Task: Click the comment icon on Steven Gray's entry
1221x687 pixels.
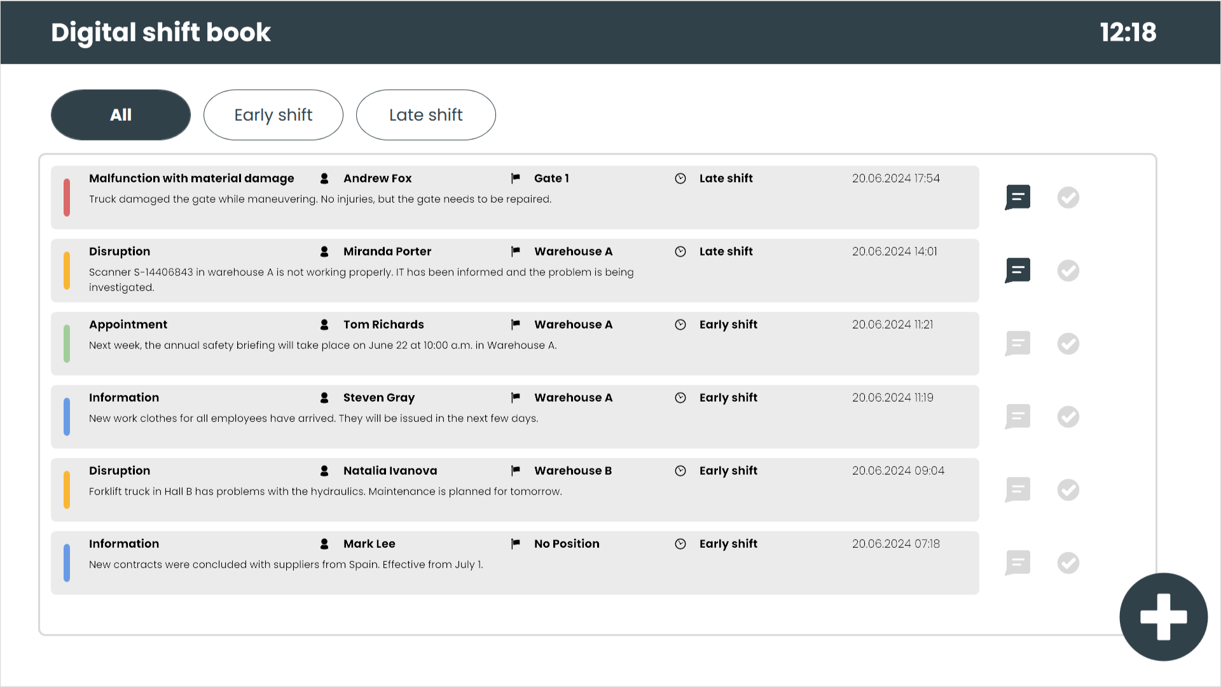Action: [x=1017, y=416]
